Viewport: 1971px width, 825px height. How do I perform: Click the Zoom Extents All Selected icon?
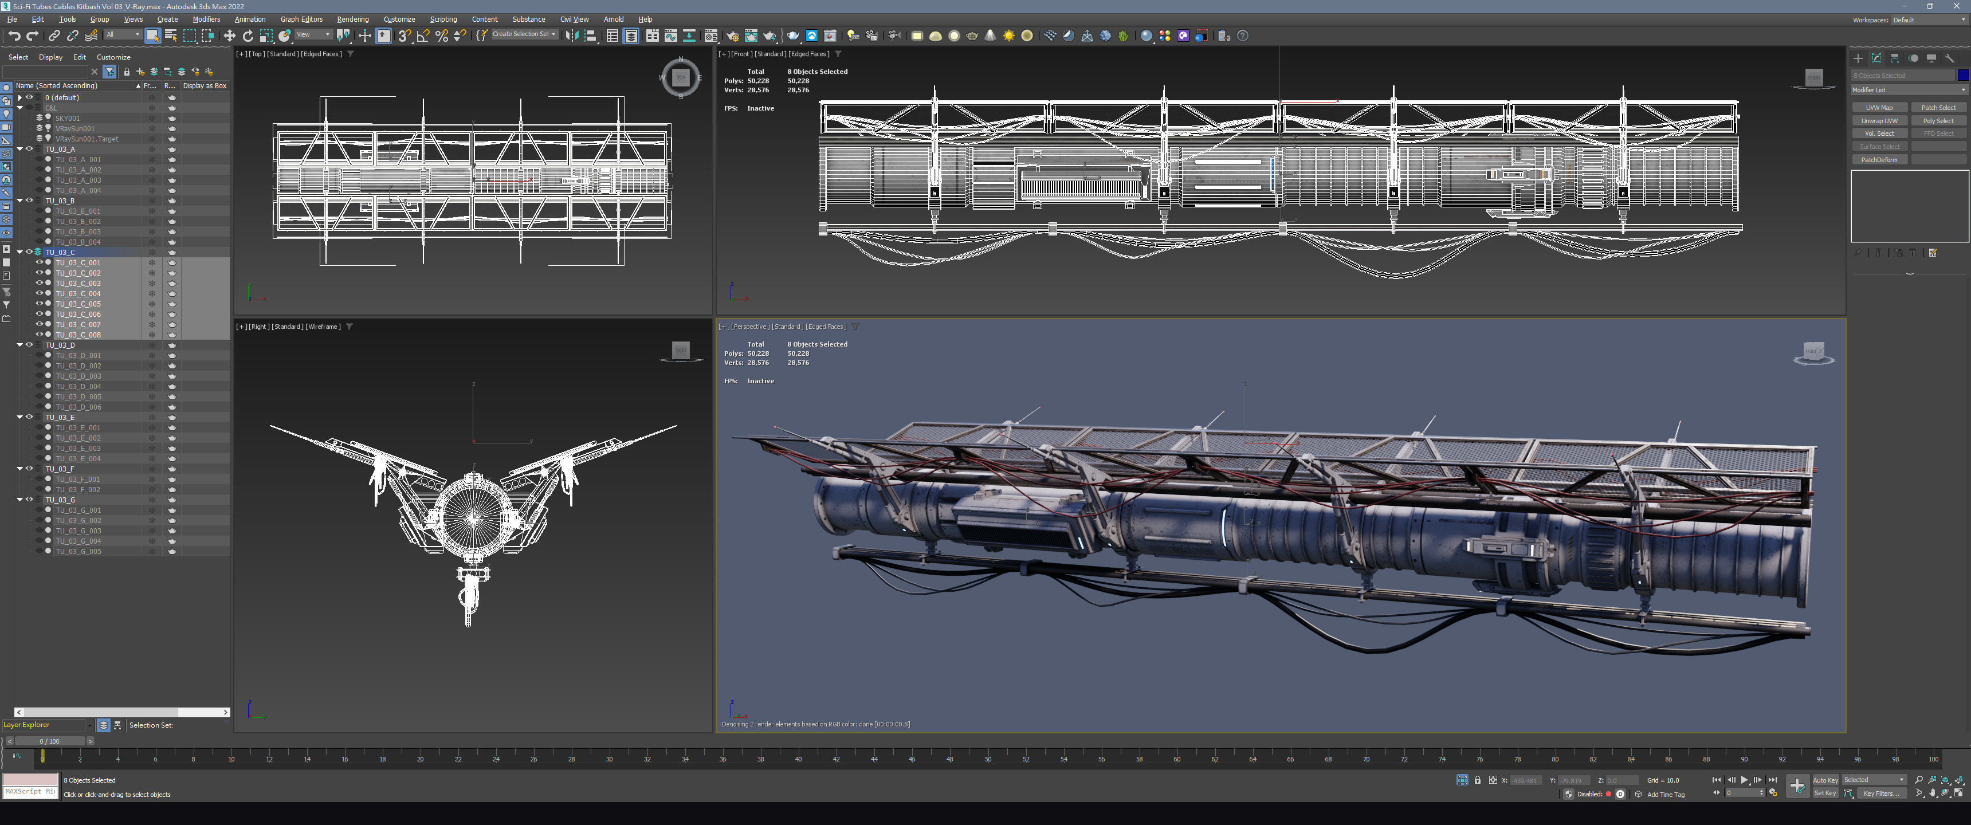click(1959, 780)
